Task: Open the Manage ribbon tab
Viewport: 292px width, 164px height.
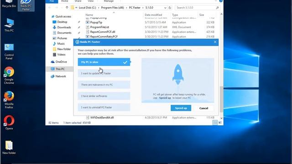Action: point(109,1)
